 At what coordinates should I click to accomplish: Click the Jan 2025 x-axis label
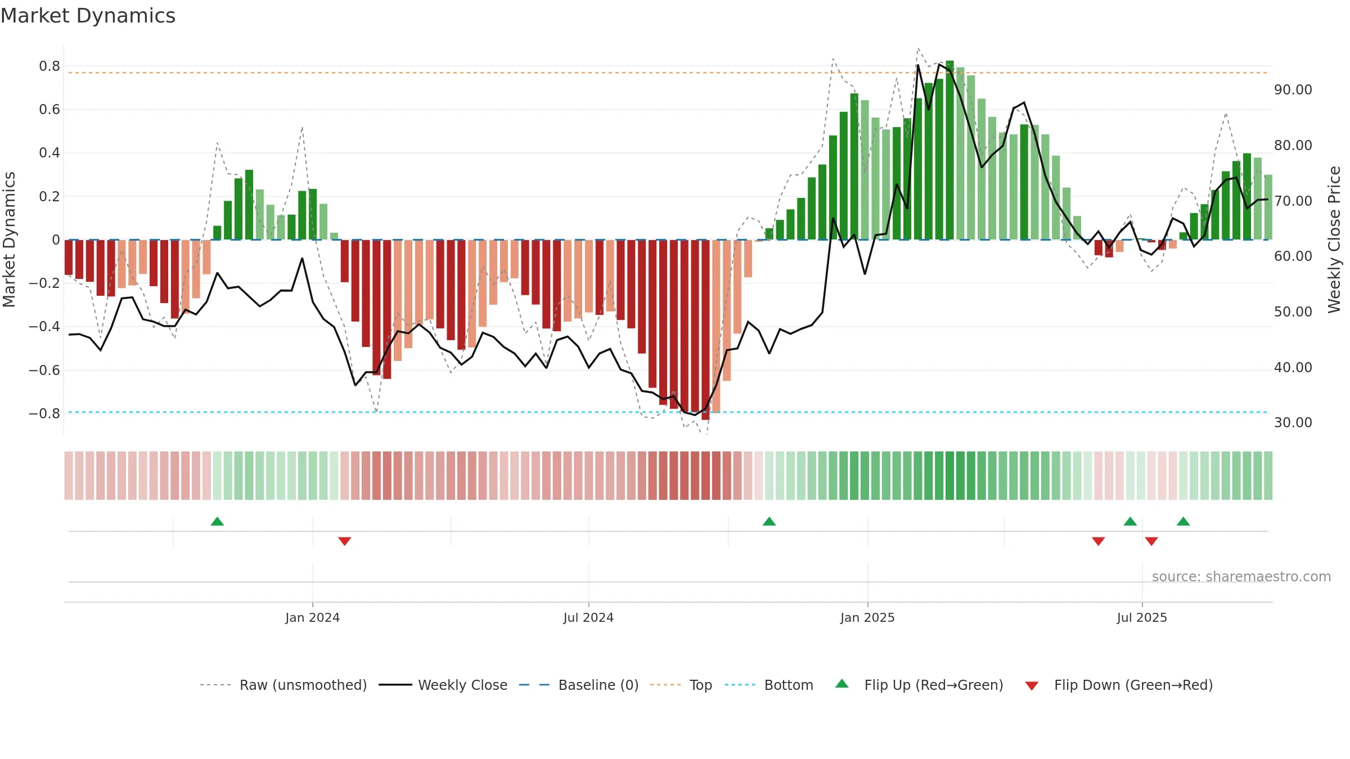(867, 617)
